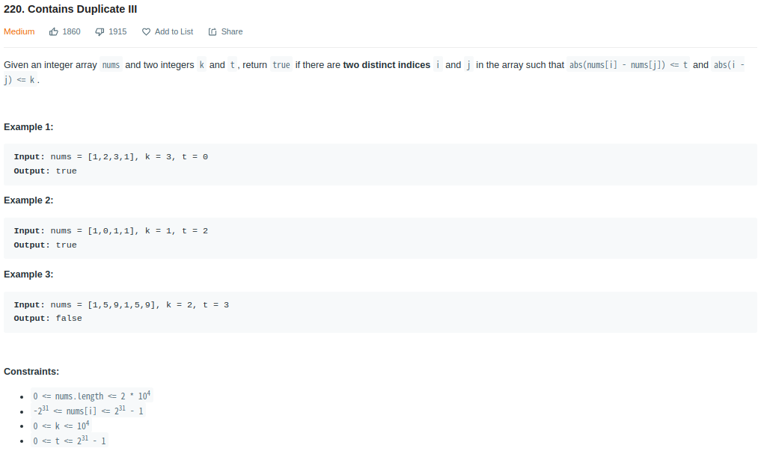767x454 pixels.
Task: Click the problem title 220. Contains Duplicate III
Action: pos(70,9)
